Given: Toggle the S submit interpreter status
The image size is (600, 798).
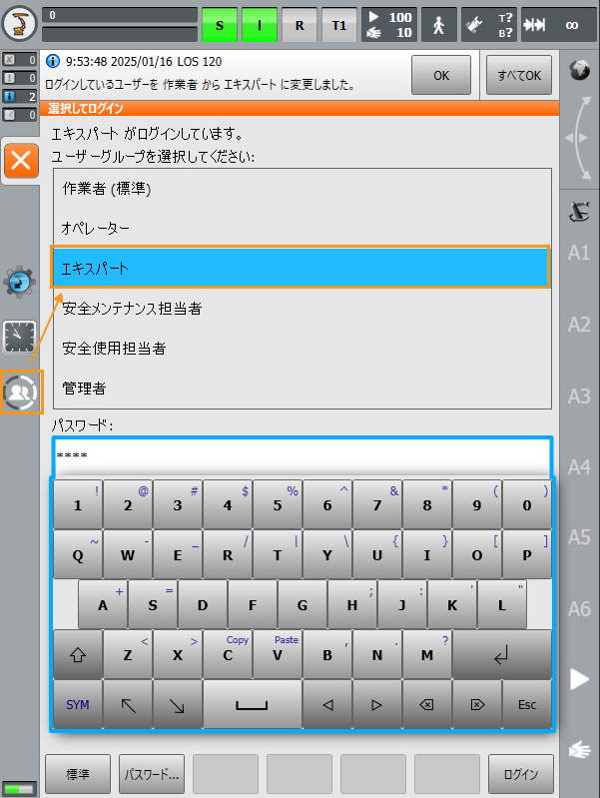Looking at the screenshot, I should pyautogui.click(x=220, y=25).
